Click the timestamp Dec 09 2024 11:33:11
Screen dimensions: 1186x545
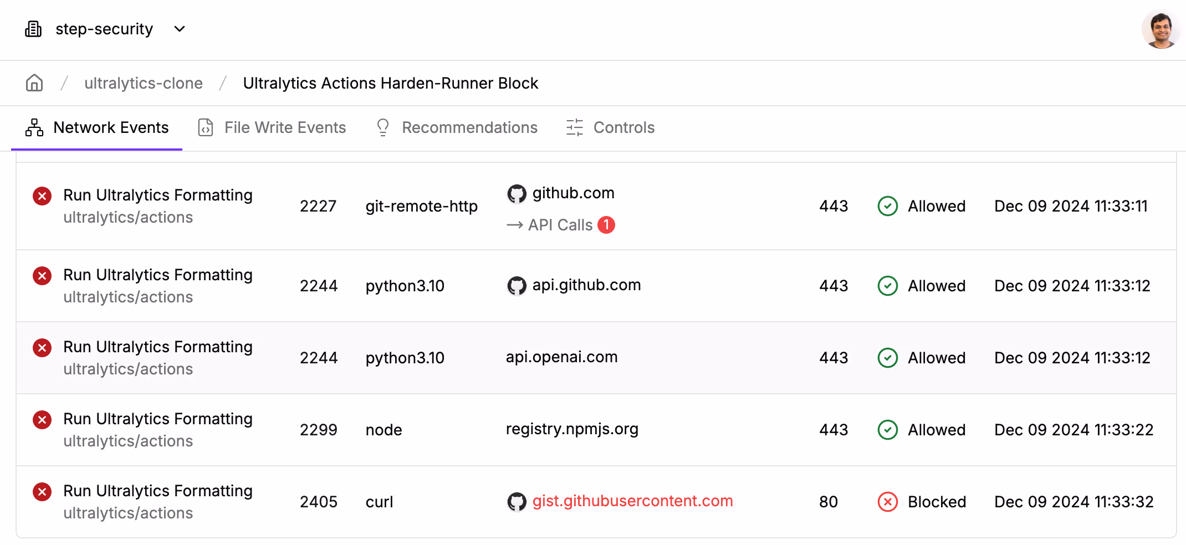pos(1071,206)
